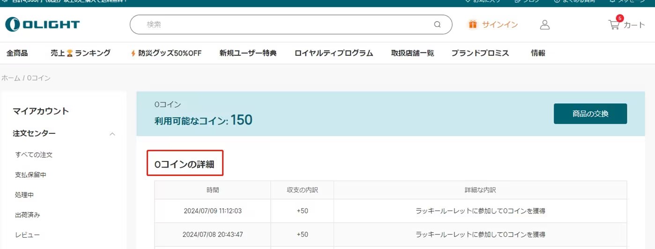Open 防災グッズ50%OFF with lightning icon

166,53
